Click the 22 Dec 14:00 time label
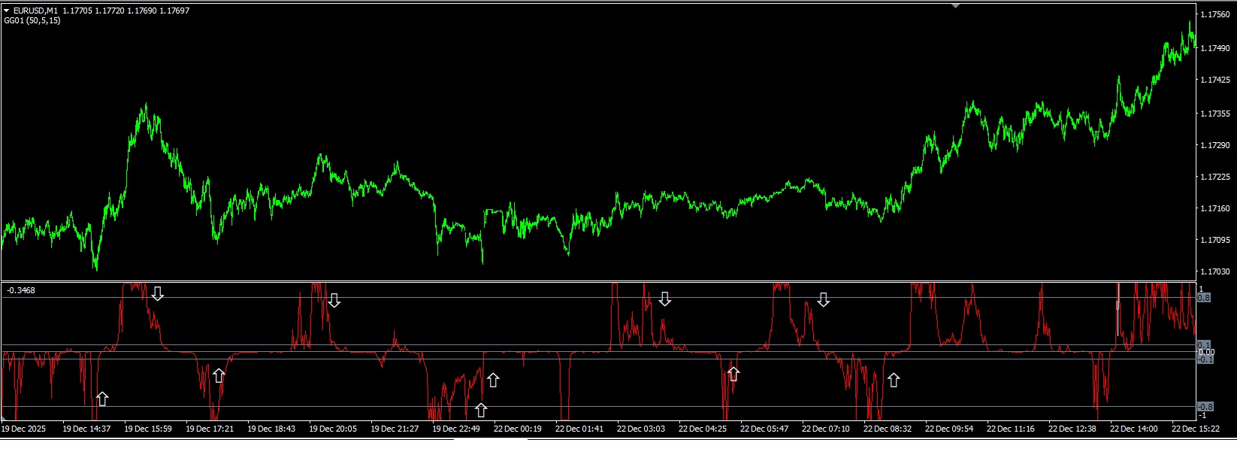Viewport: 1237px width, 476px height. 1133,429
